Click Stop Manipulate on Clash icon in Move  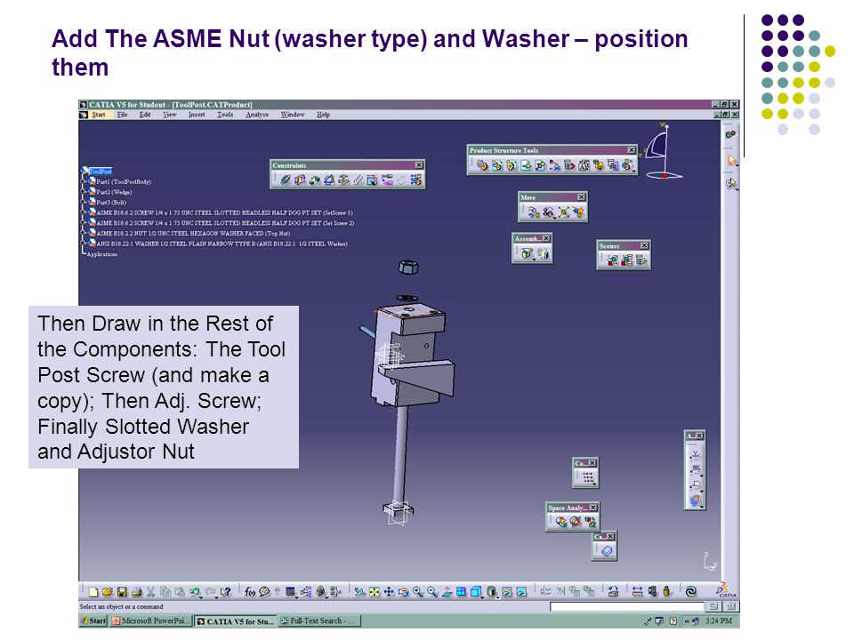coord(578,212)
